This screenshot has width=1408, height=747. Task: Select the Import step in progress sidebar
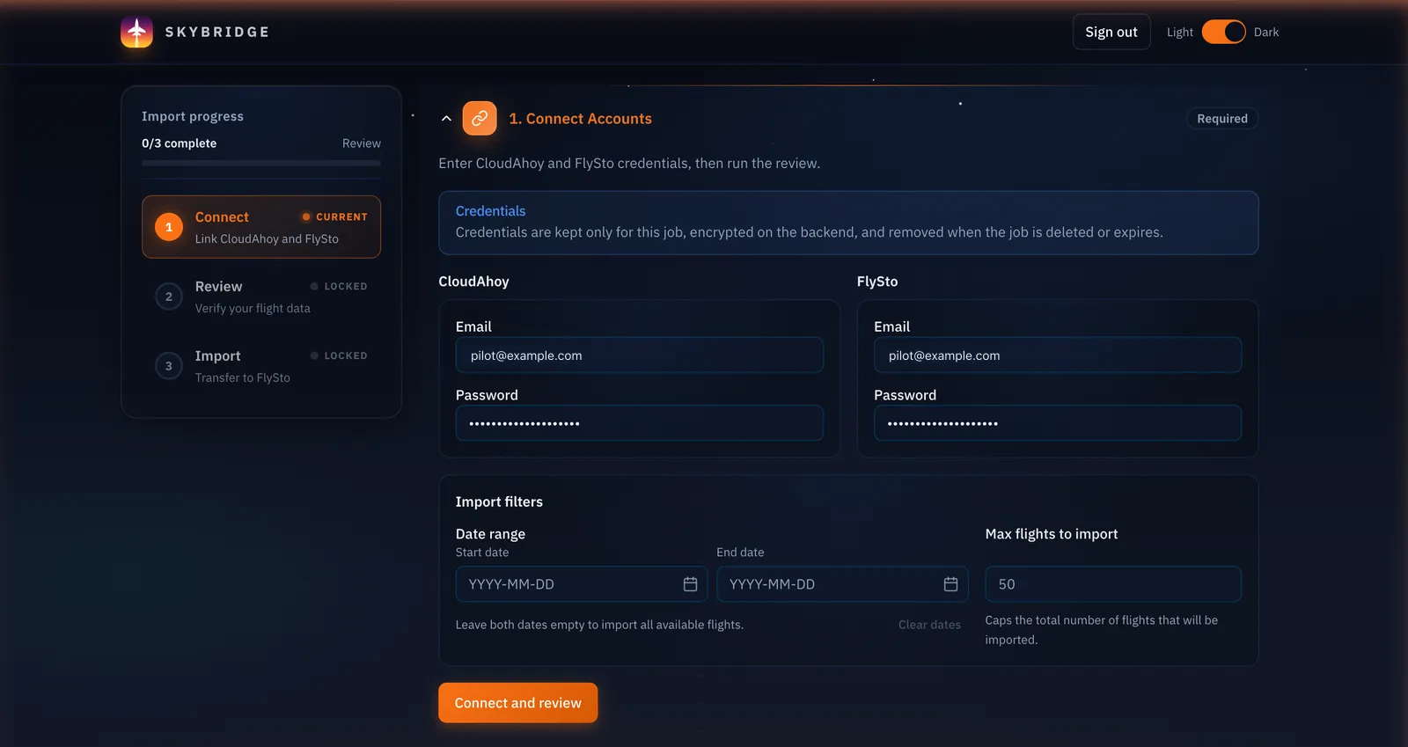261,366
